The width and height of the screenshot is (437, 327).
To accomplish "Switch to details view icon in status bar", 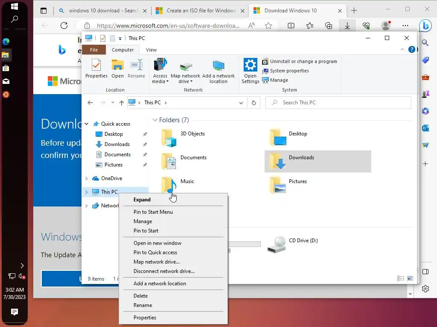I will point(400,278).
